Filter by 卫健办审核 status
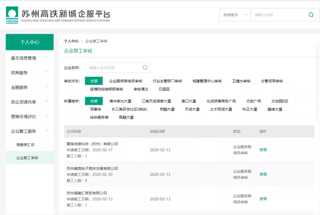This screenshot has width=320, height=215. (x=241, y=81)
